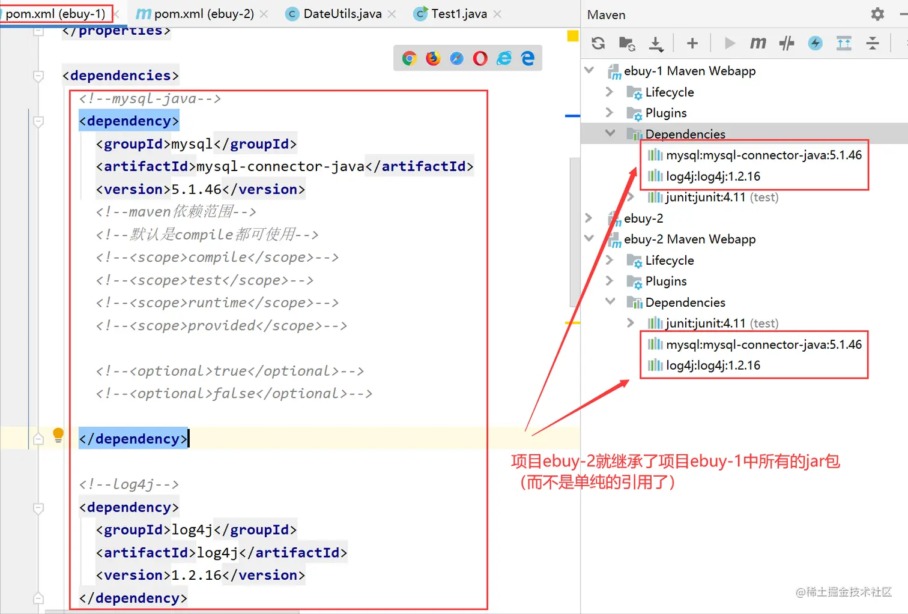Image resolution: width=908 pixels, height=614 pixels.
Task: Open page in Firefox browser
Action: [x=433, y=58]
